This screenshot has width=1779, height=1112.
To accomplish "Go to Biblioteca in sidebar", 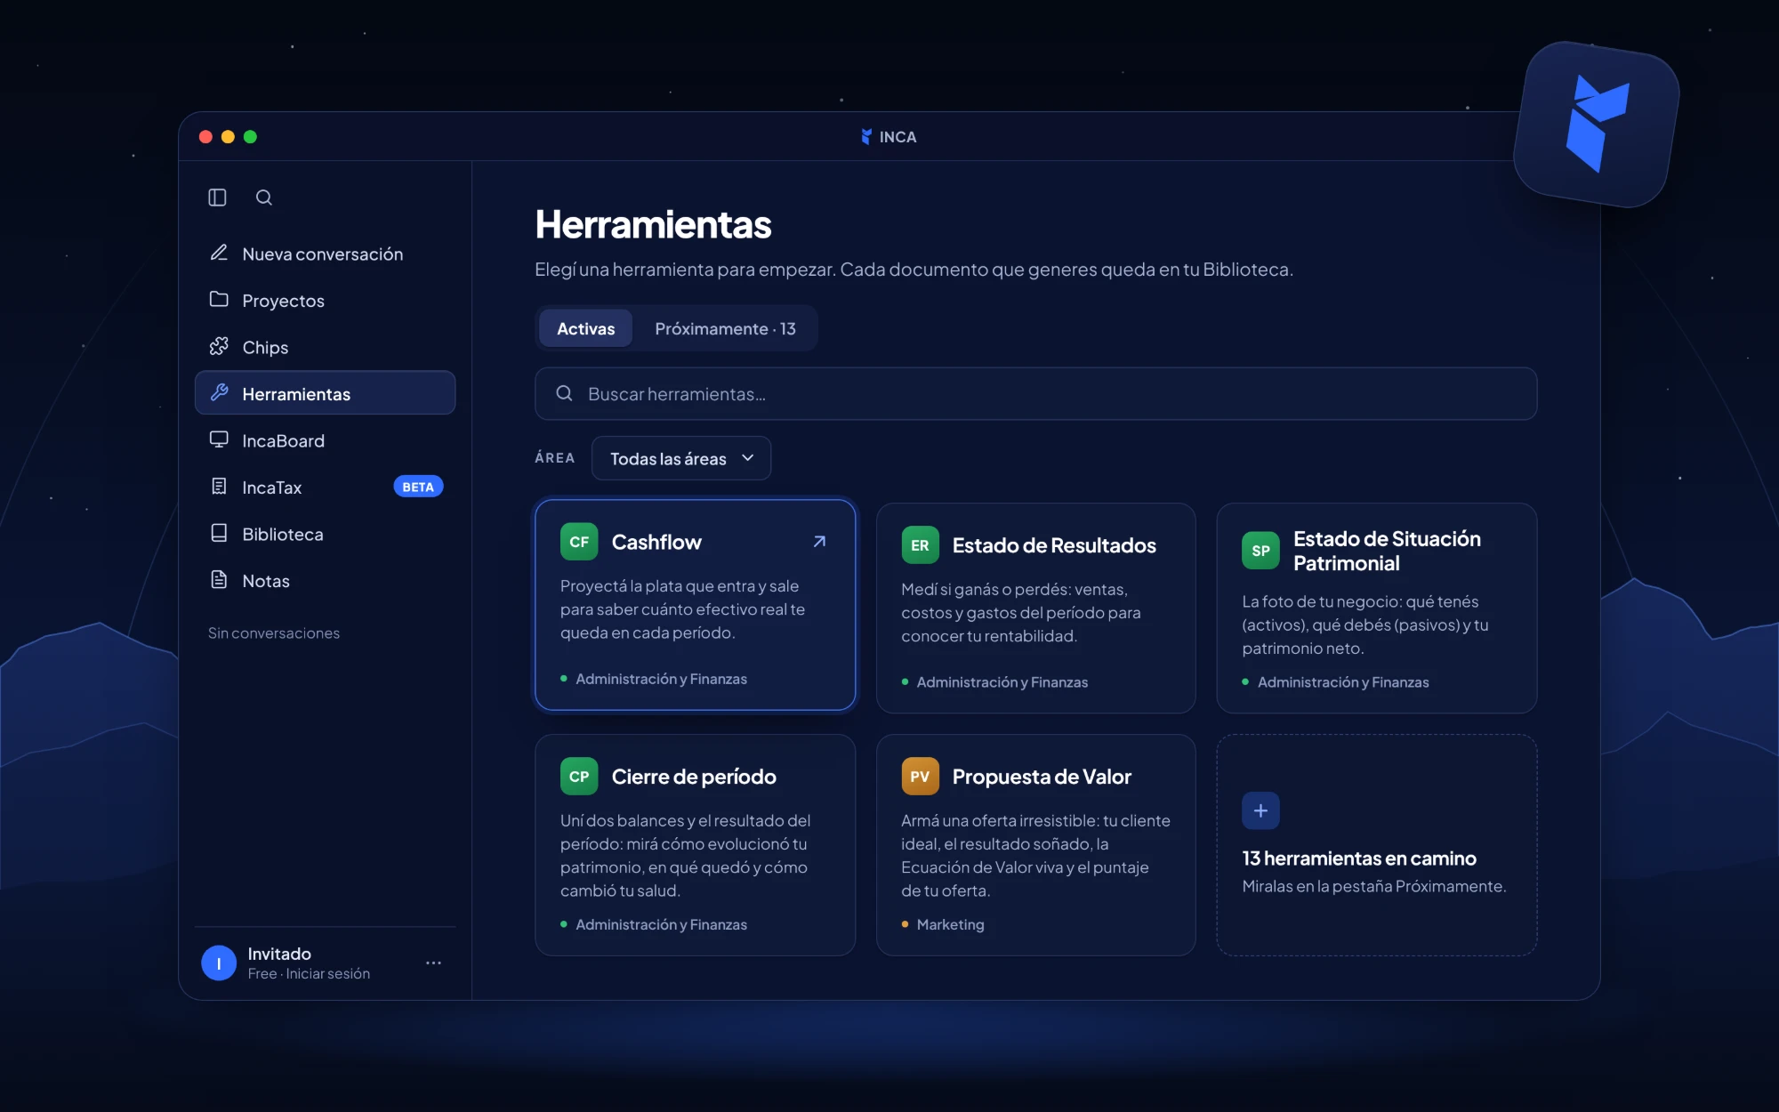I will point(325,534).
